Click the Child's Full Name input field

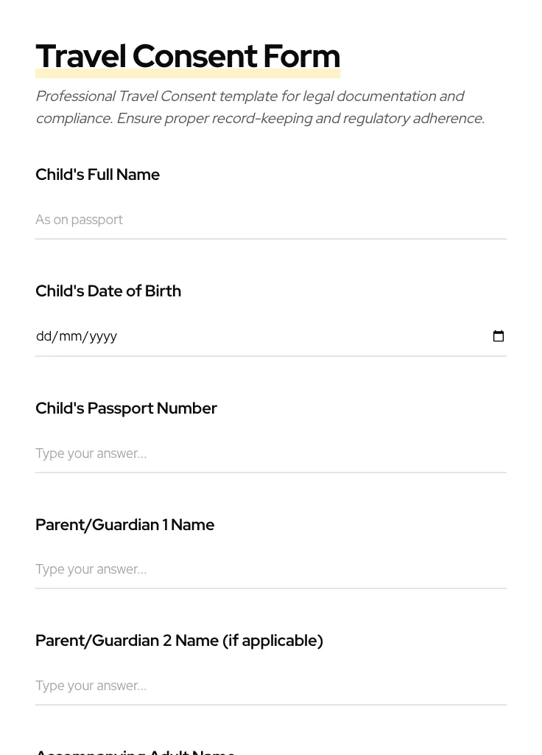pos(271,220)
